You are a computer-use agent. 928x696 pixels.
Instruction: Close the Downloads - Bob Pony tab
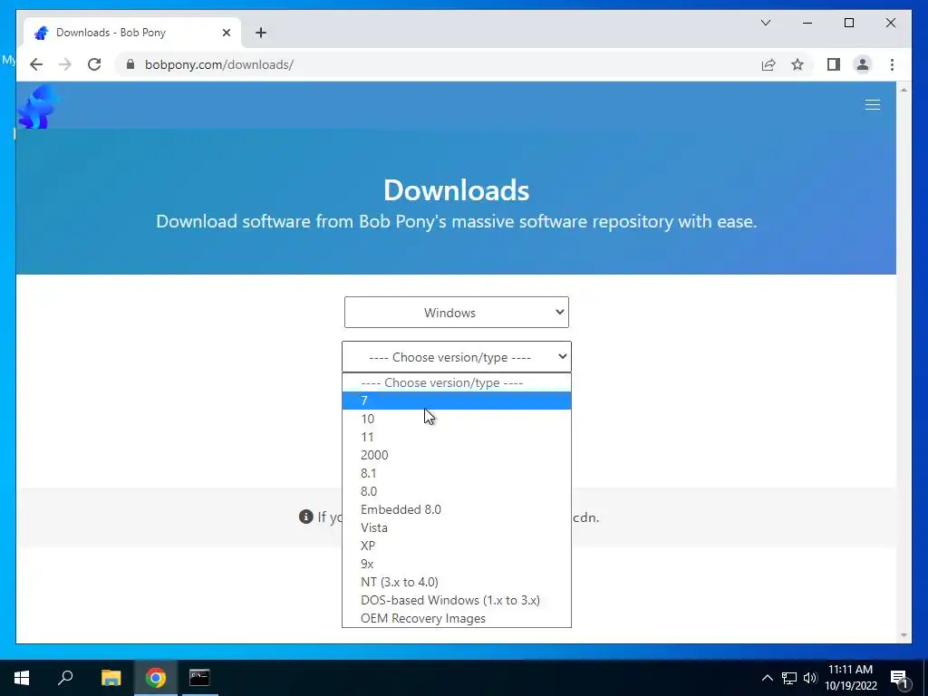click(226, 33)
